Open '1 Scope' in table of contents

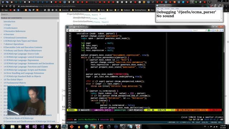click(x=7, y=25)
